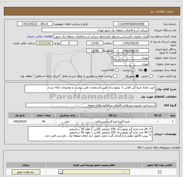Click the اطلاعات مجوزهای ارائه خدمت / کالا heading

[159, 147]
